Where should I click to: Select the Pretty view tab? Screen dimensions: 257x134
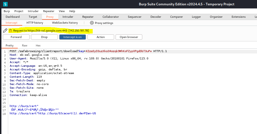click(x=10, y=46)
